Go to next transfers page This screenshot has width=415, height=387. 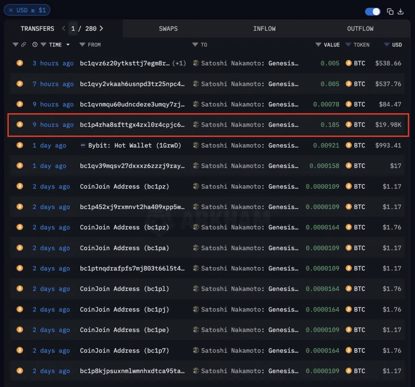pyautogui.click(x=101, y=28)
